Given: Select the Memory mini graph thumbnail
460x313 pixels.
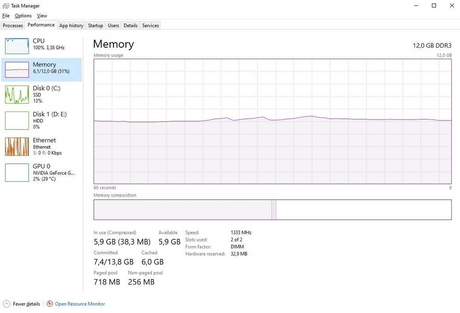Looking at the screenshot, I should 17,70.
